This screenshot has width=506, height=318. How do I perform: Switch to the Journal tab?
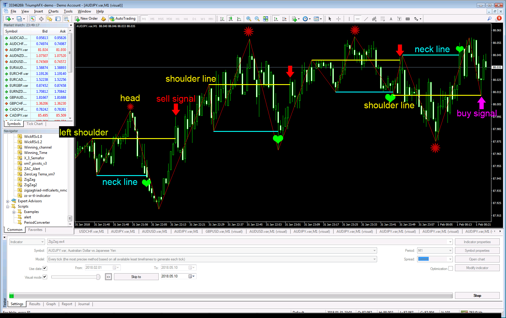pyautogui.click(x=84, y=304)
